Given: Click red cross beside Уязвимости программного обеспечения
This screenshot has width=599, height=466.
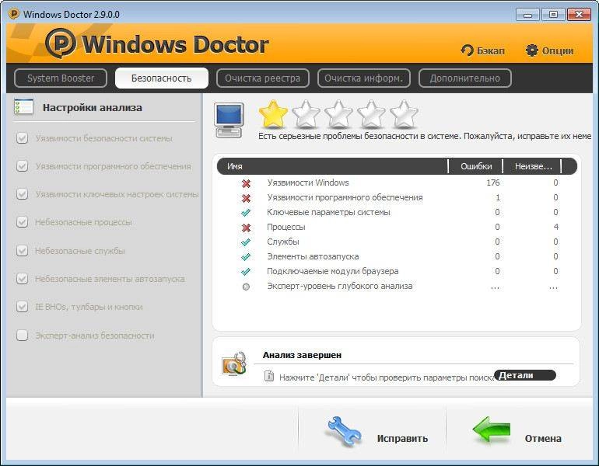Looking at the screenshot, I should (246, 198).
